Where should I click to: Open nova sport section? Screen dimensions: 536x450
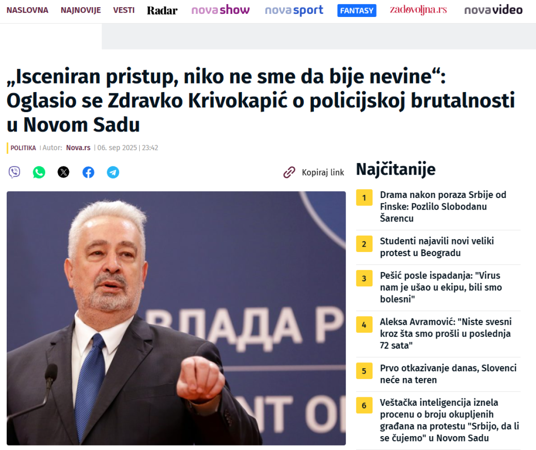pyautogui.click(x=294, y=10)
